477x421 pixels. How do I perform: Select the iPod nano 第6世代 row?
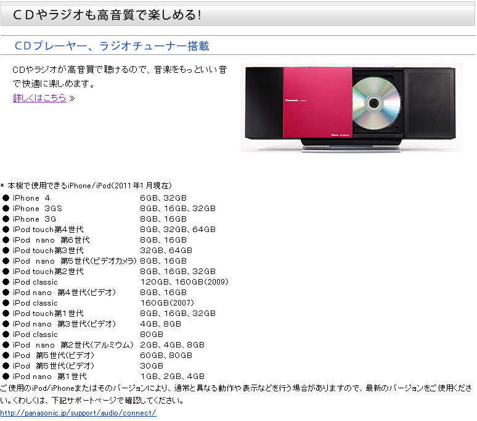[x=94, y=240]
